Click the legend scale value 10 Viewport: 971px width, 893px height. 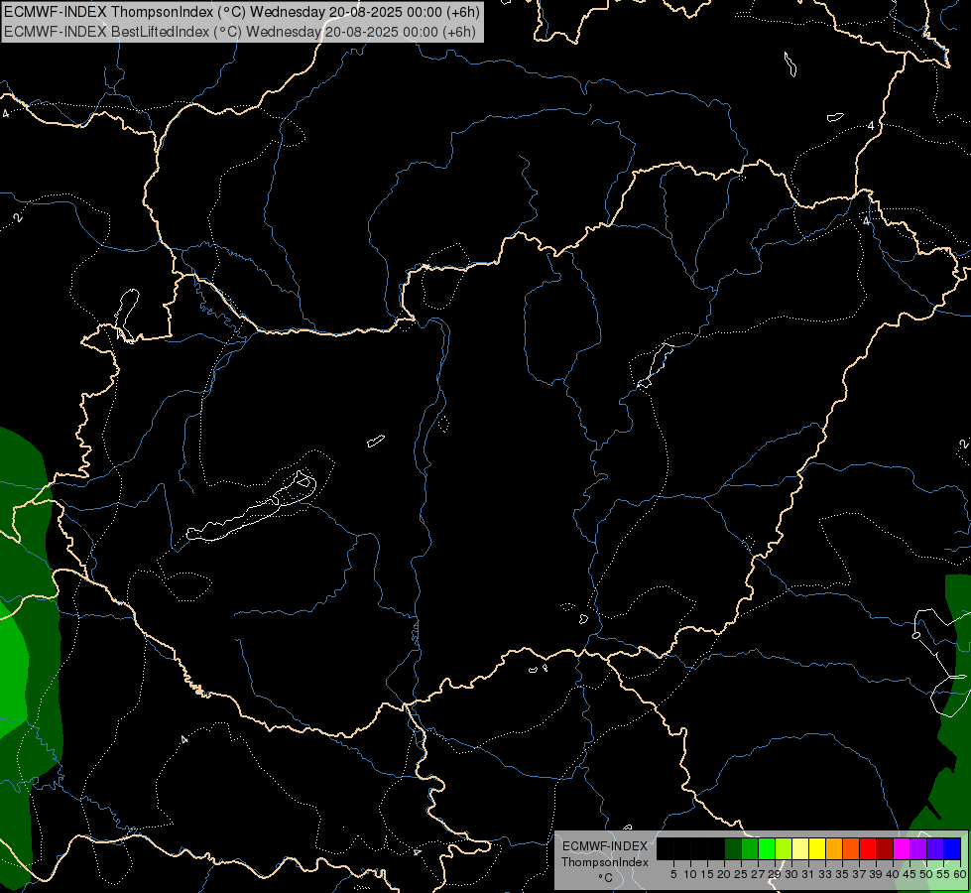pyautogui.click(x=690, y=874)
